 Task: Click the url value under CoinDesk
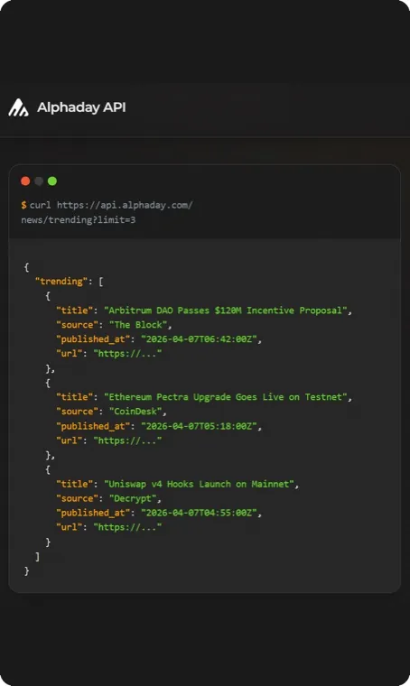[127, 440]
